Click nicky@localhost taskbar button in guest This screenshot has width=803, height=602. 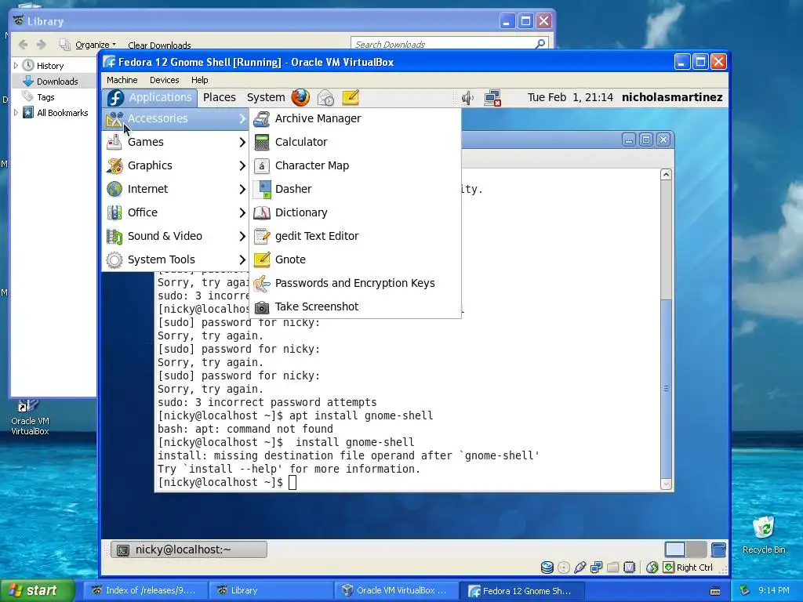(x=189, y=549)
